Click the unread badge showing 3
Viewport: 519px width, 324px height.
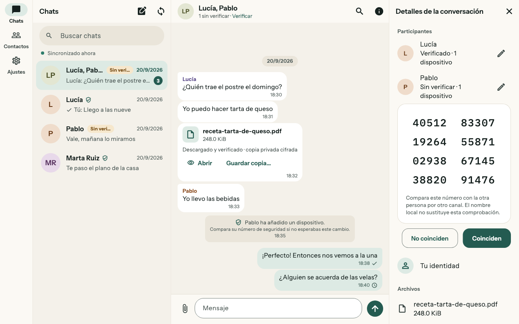tap(158, 81)
